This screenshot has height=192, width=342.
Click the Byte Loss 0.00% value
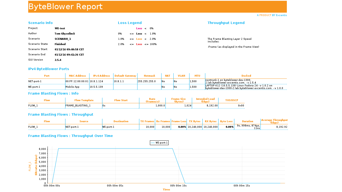coord(229,127)
